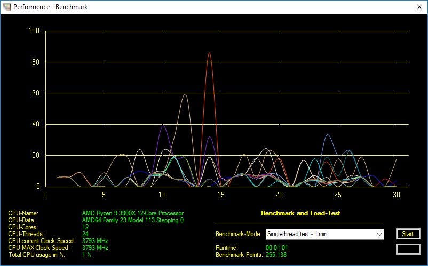Click the y-axis label 40 on the graph
Image resolution: width=428 pixels, height=266 pixels.
tap(36, 124)
